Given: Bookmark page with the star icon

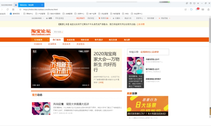Looking at the screenshot, I should 20,9.
